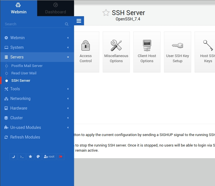This screenshot has width=215, height=186.
Task: Click the Access Control label
Action: pos(86,58)
